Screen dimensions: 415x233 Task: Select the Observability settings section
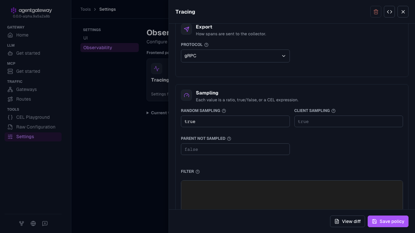[110, 48]
